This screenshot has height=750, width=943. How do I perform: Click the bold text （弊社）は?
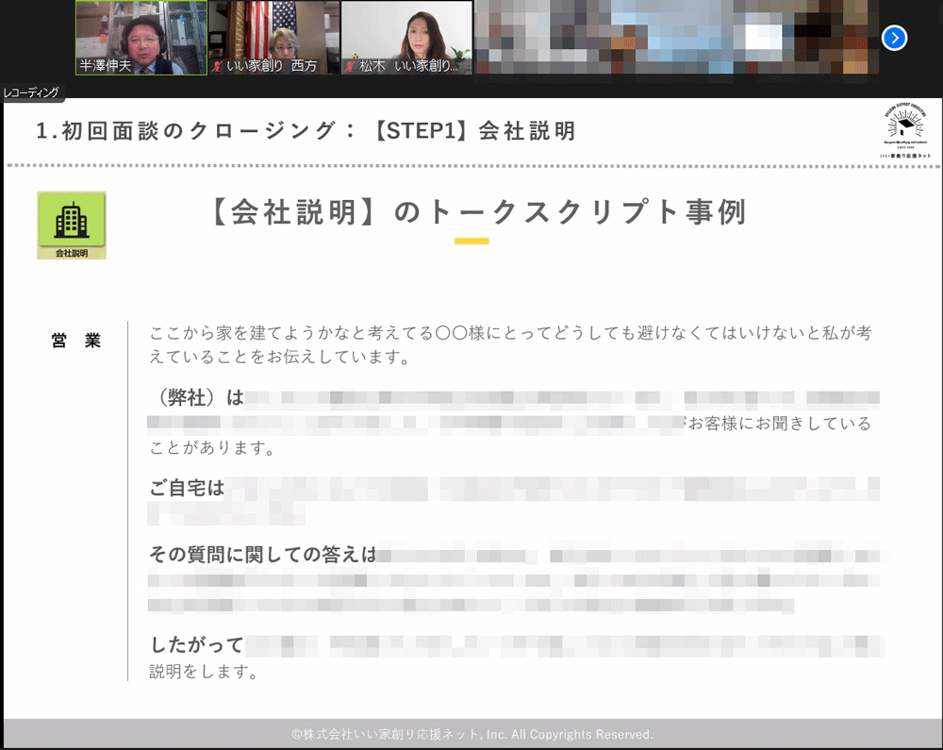click(x=196, y=398)
